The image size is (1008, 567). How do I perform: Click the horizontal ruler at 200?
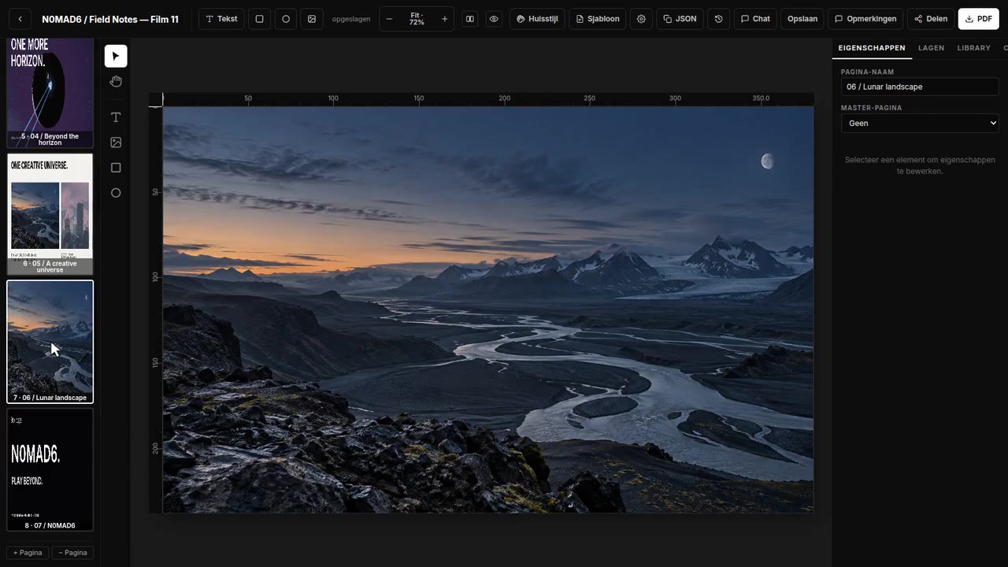click(x=504, y=98)
